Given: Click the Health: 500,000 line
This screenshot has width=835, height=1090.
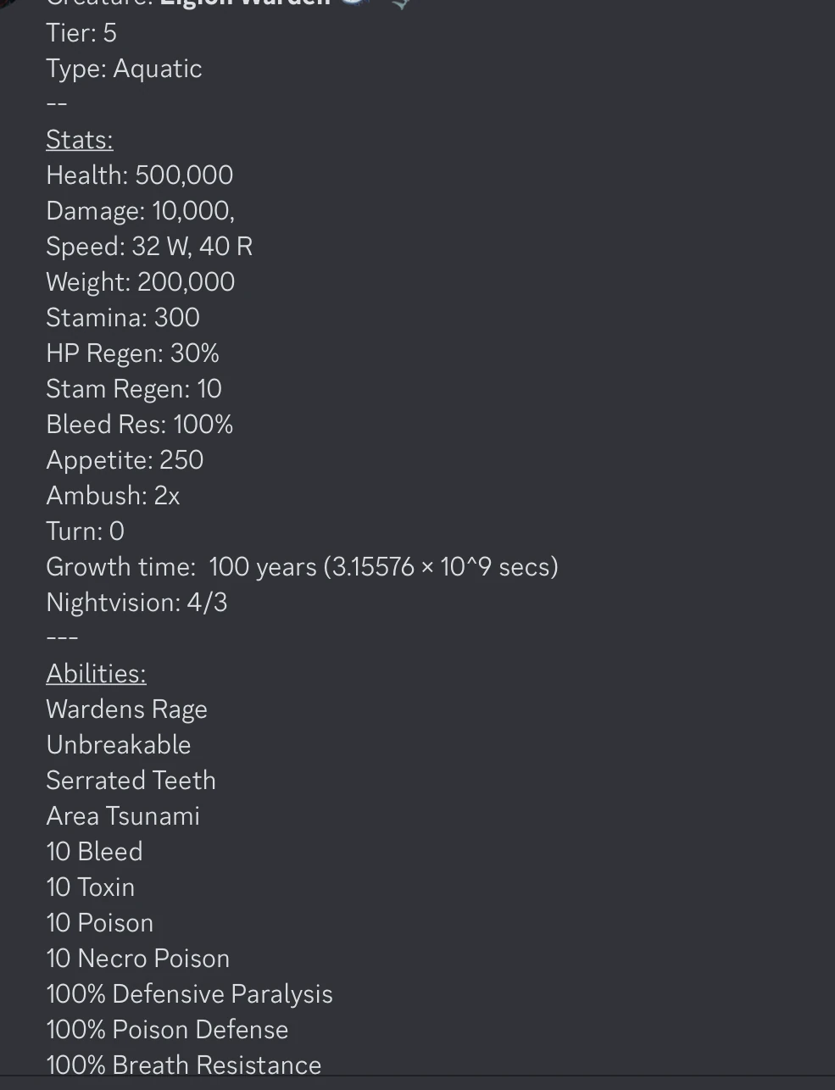Looking at the screenshot, I should click(140, 175).
